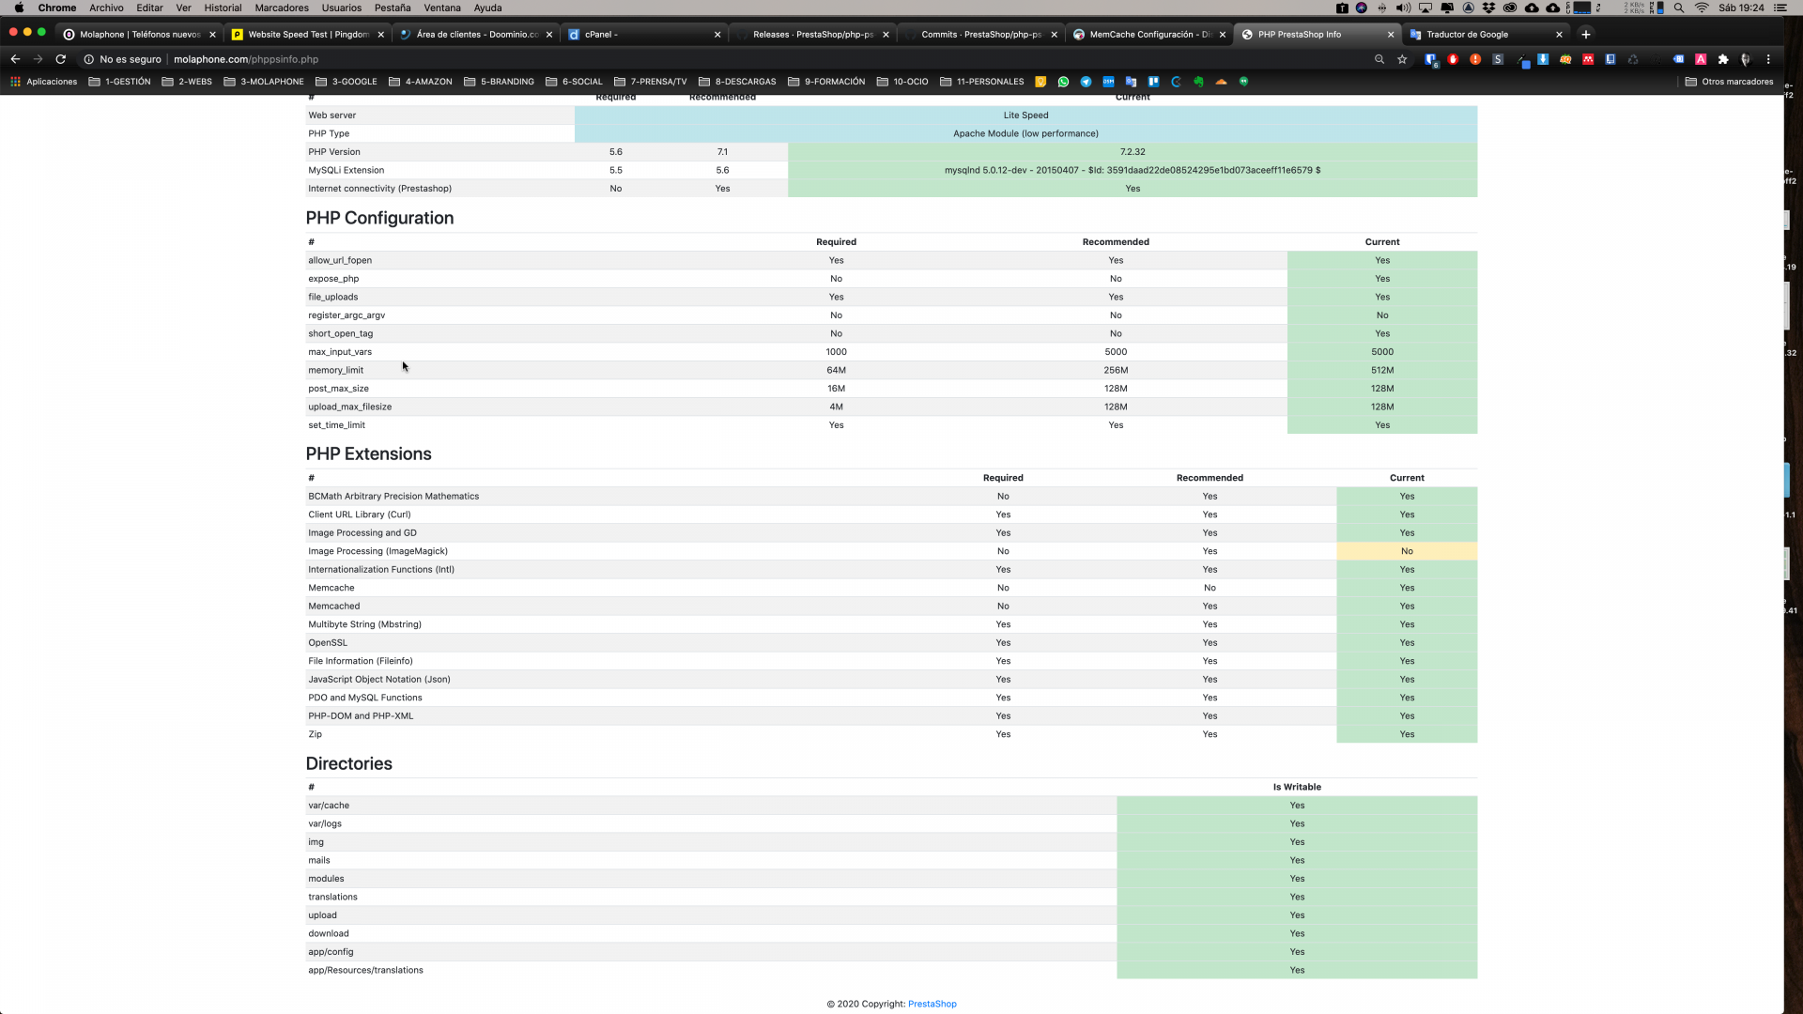Open the Chrome extensions puzzle icon
The image size is (1803, 1014).
tap(1723, 59)
